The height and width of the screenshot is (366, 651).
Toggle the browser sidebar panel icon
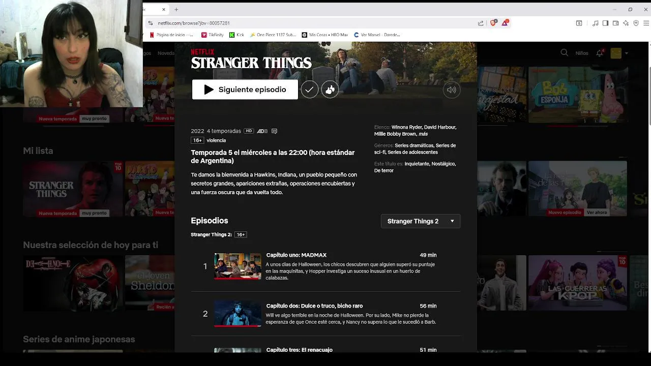tap(605, 23)
